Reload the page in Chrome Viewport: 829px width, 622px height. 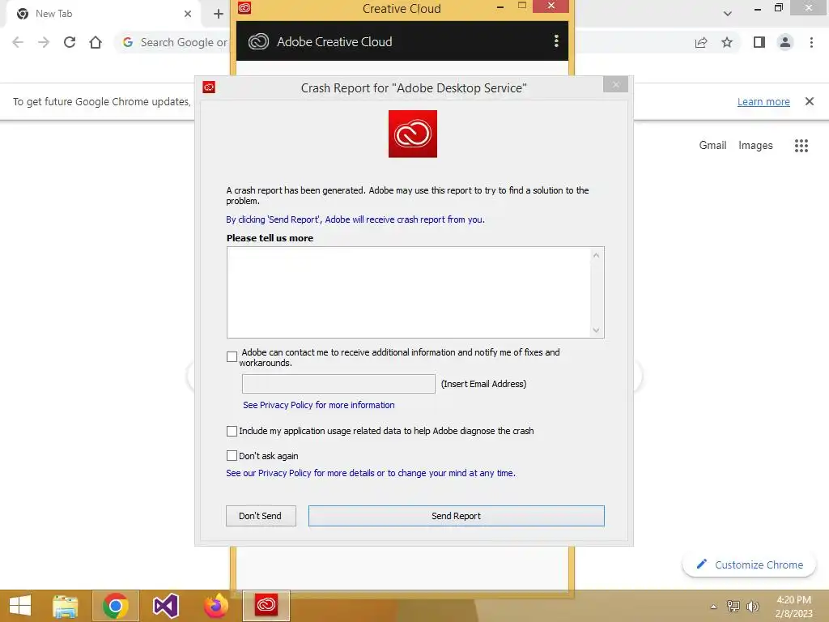pyautogui.click(x=70, y=42)
